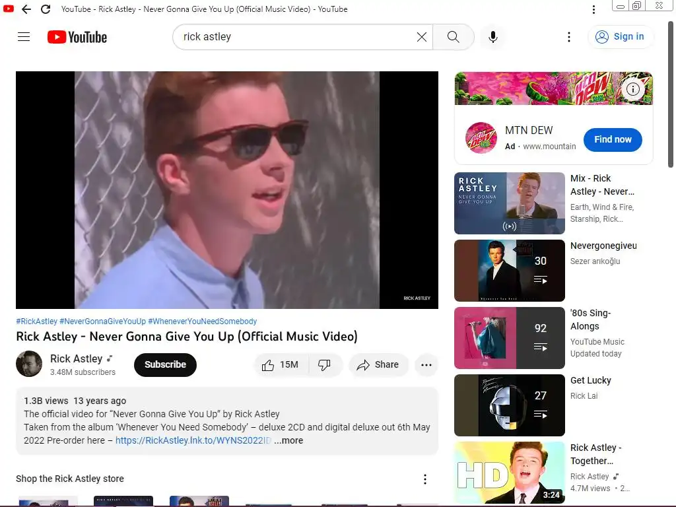The width and height of the screenshot is (676, 507).
Task: Click Find now on the MTN DEW ad
Action: click(613, 140)
